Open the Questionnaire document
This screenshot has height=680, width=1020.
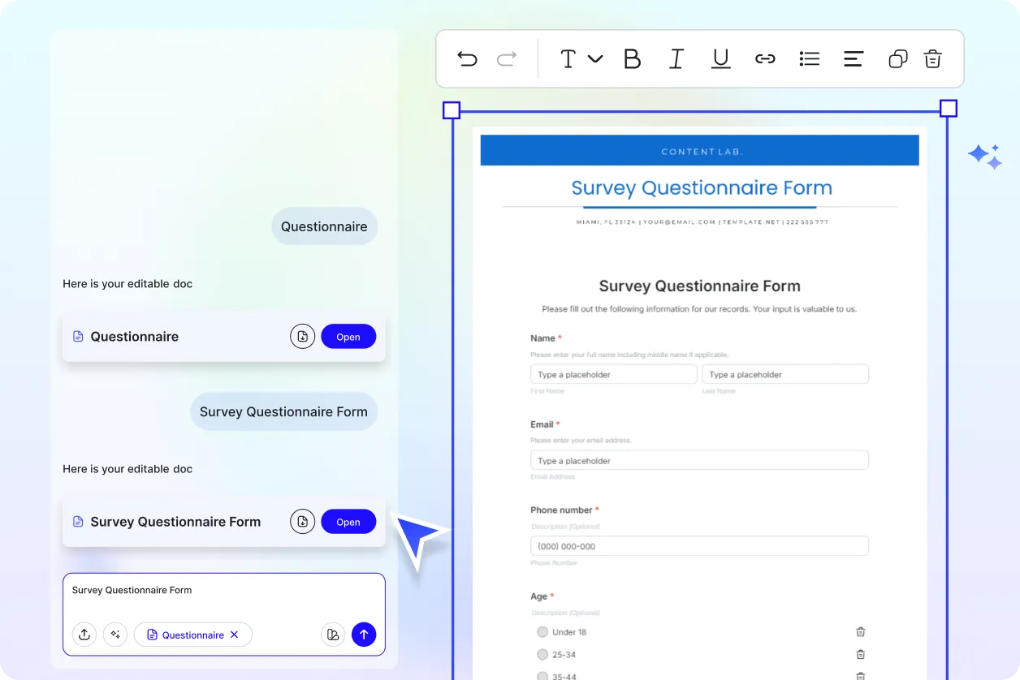[x=348, y=337]
